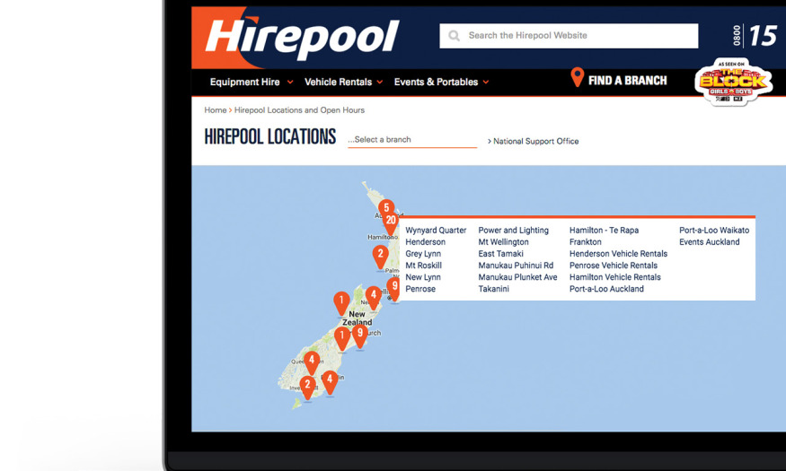This screenshot has height=471, width=786.
Task: Open Frankton branch
Action: 586,241
